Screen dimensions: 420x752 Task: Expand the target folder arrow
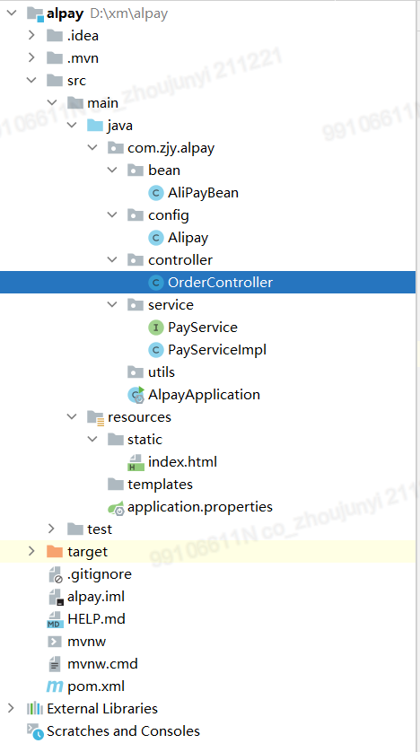pyautogui.click(x=31, y=552)
